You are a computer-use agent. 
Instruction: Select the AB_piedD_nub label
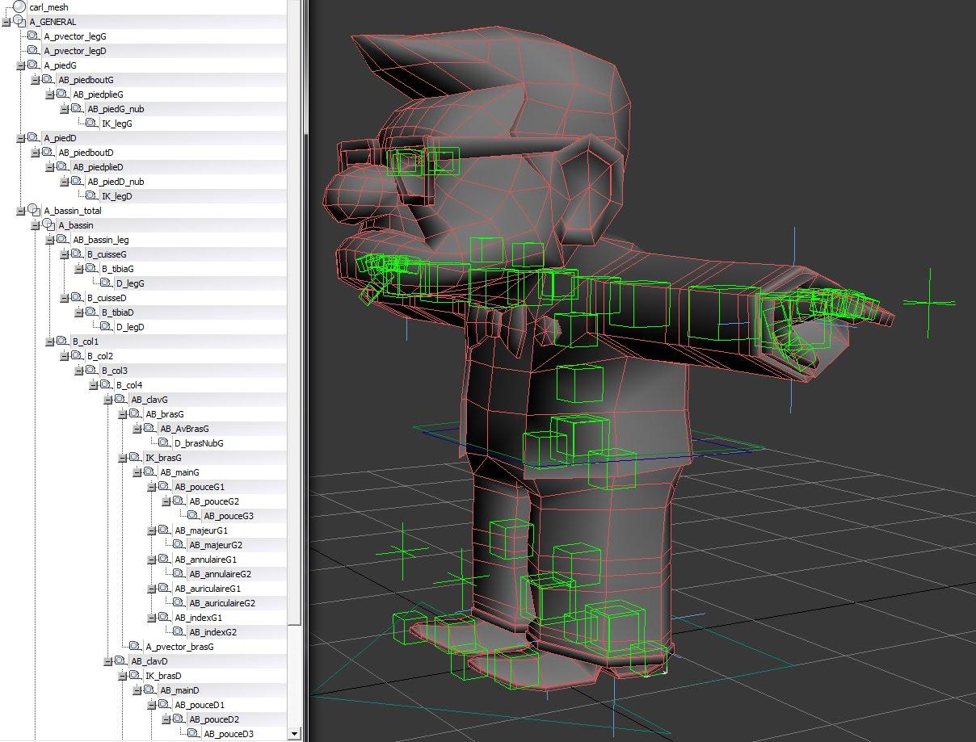point(116,182)
